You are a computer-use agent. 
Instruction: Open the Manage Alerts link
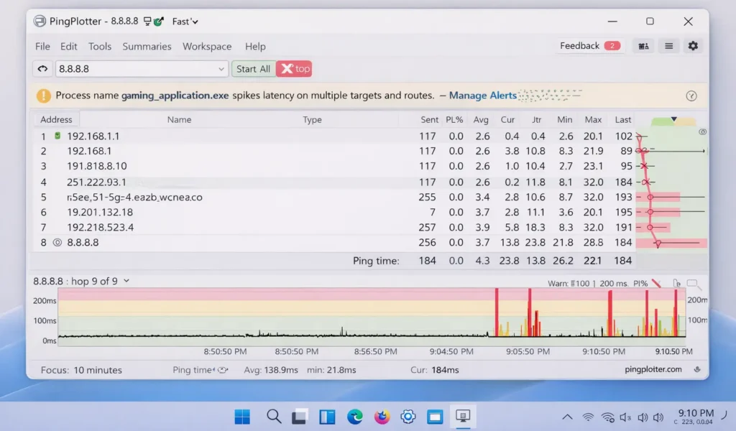[482, 96]
